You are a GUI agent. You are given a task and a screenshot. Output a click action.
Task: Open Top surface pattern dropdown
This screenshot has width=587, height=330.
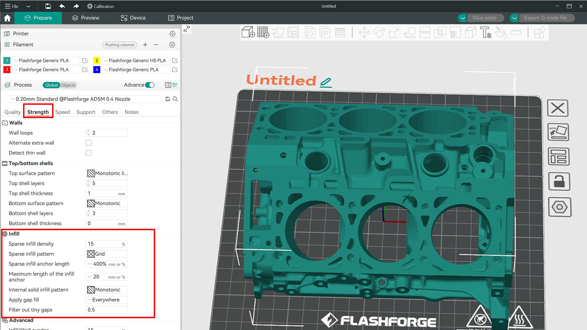(x=107, y=173)
